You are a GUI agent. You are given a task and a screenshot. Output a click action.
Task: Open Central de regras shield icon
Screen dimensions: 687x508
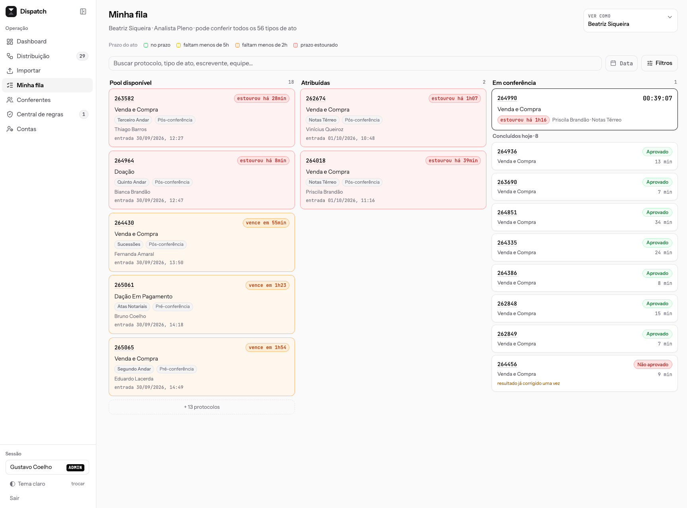(x=10, y=114)
